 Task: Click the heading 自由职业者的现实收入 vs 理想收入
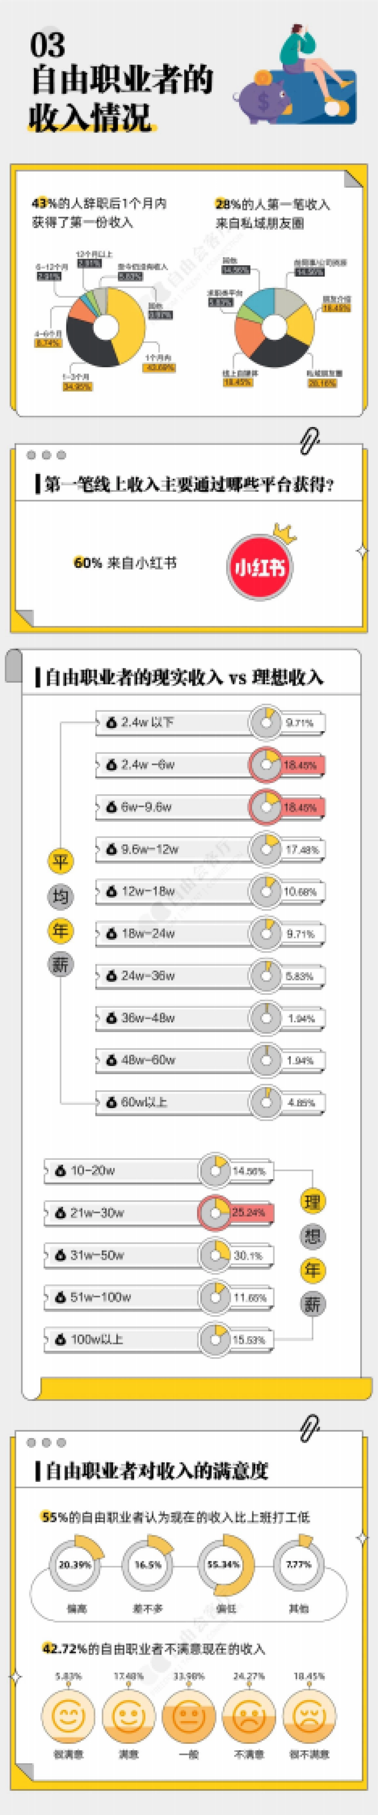pyautogui.click(x=184, y=677)
